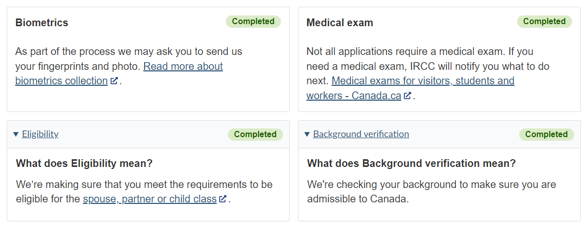The width and height of the screenshot is (586, 226).
Task: Click the Eligibility expander label
Action: tap(40, 134)
